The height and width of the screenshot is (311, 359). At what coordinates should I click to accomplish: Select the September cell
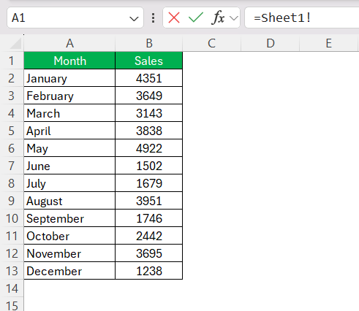pyautogui.click(x=69, y=218)
